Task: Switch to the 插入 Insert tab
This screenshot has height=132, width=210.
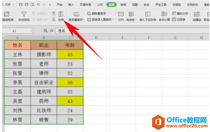Action: coord(71,5)
